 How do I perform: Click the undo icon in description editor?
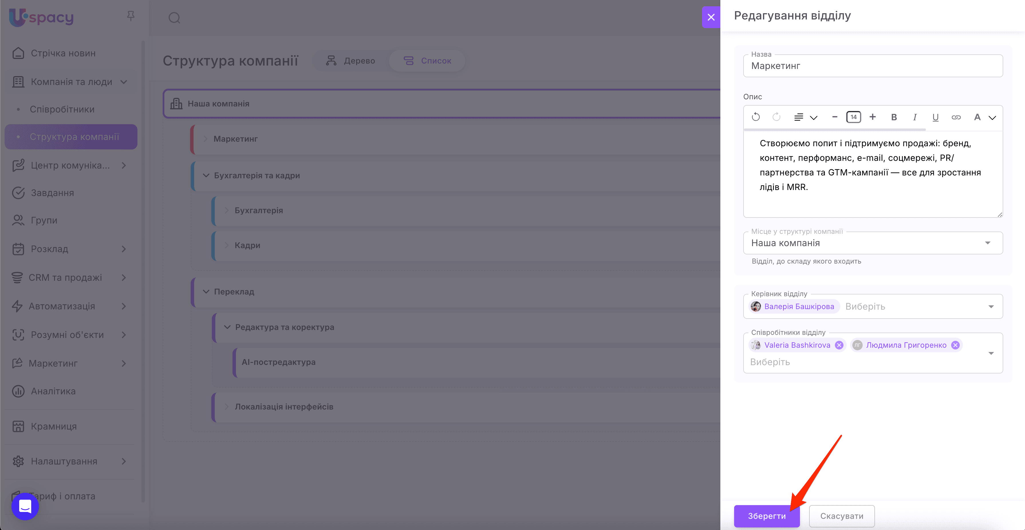[x=756, y=117]
